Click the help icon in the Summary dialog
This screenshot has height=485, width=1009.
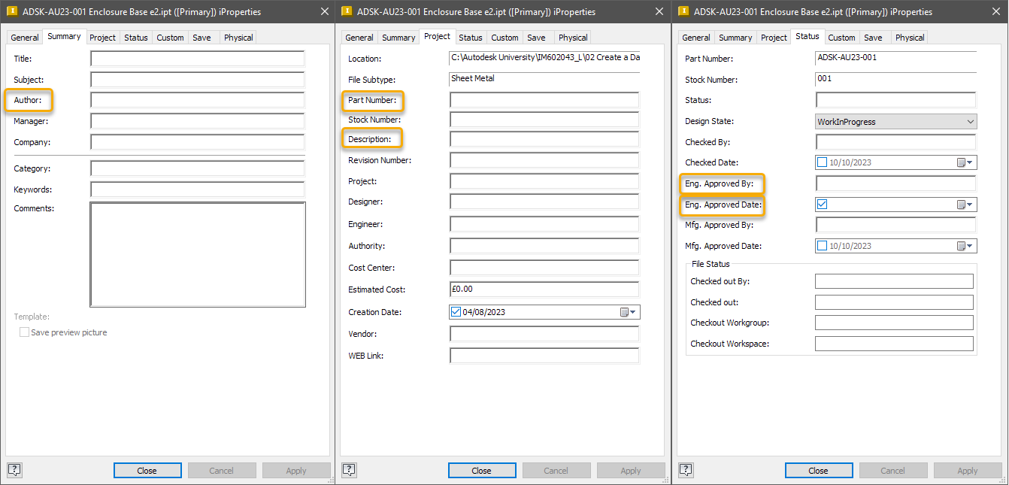tap(15, 470)
